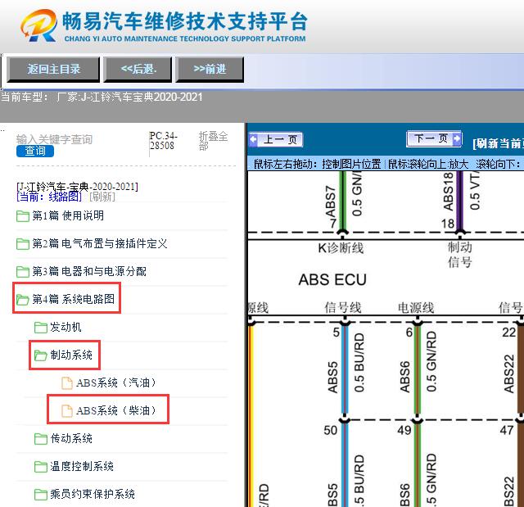Screen dimensions: 524x507
Task: Click the upper 0.5 BU/RD wire label (pin 5)
Action: coord(359,363)
